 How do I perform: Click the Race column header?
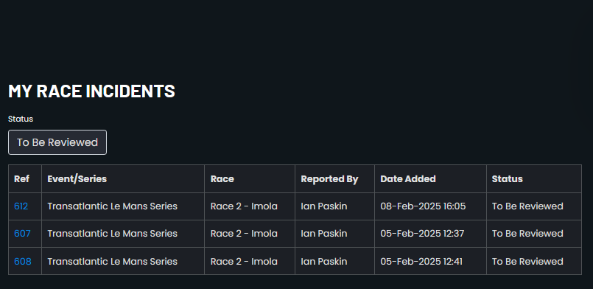point(222,178)
